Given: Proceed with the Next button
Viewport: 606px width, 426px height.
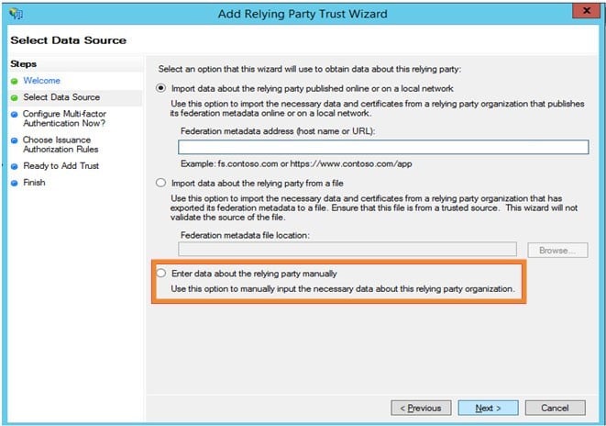Looking at the screenshot, I should pyautogui.click(x=488, y=408).
